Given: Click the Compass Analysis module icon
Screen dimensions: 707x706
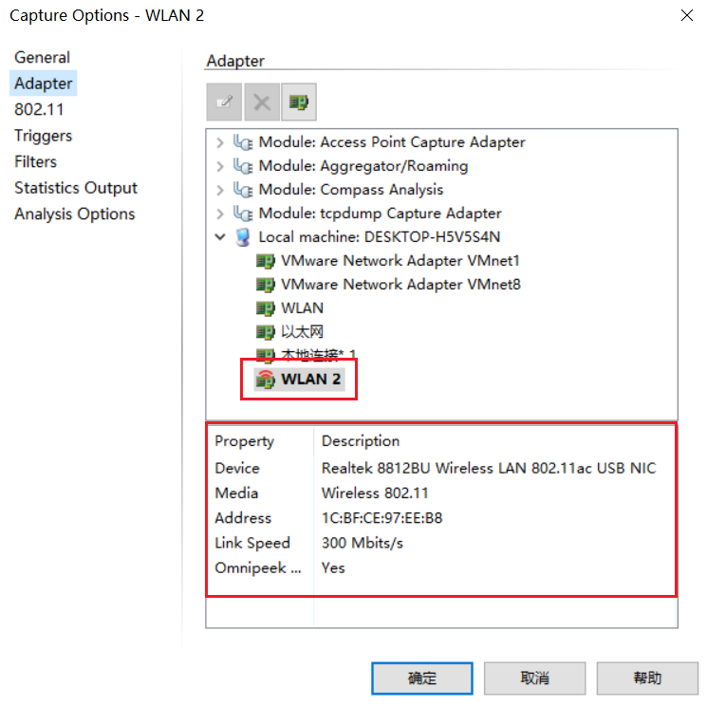Looking at the screenshot, I should coord(243,190).
